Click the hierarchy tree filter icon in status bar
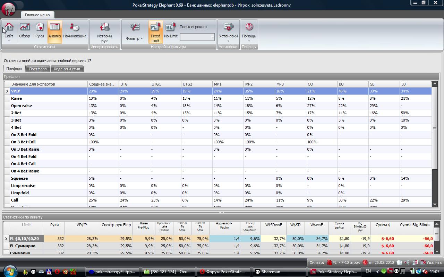 [x=407, y=262]
